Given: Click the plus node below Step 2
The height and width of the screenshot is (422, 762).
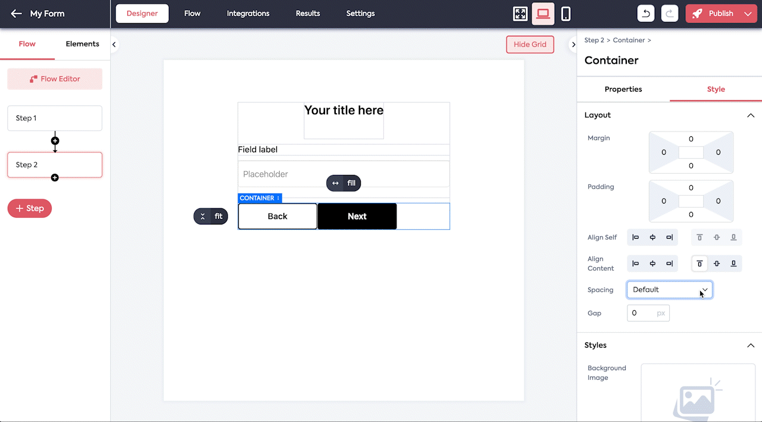Looking at the screenshot, I should tap(55, 177).
